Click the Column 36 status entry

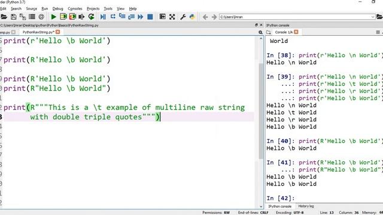pyautogui.click(x=348, y=213)
